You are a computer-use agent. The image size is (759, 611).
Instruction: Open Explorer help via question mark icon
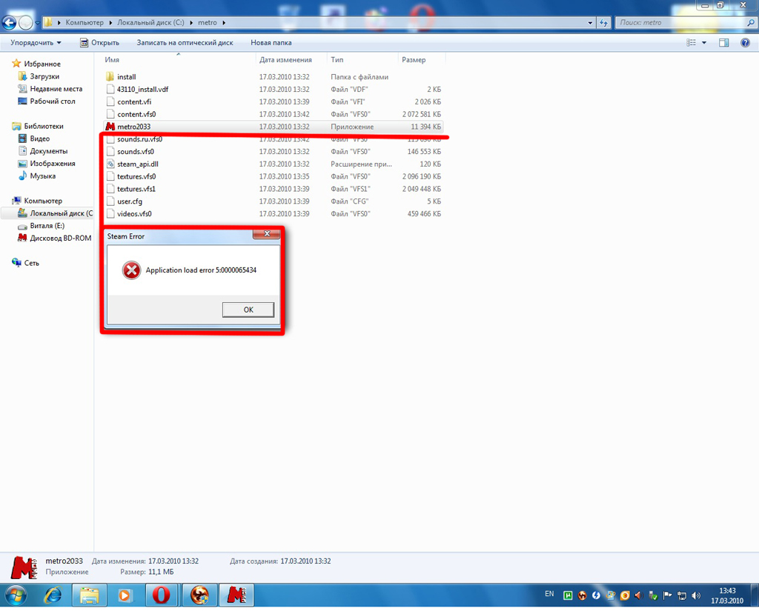[746, 42]
